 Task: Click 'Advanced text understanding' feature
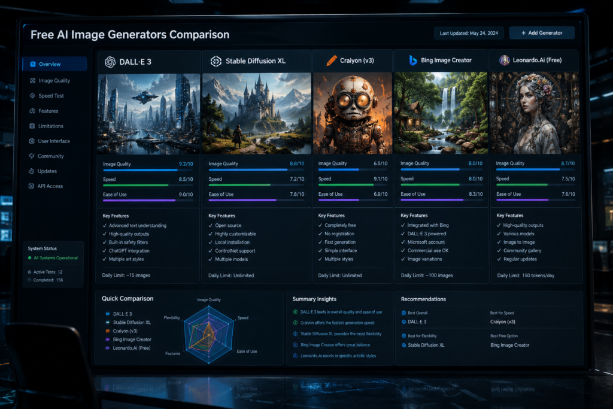pos(138,226)
